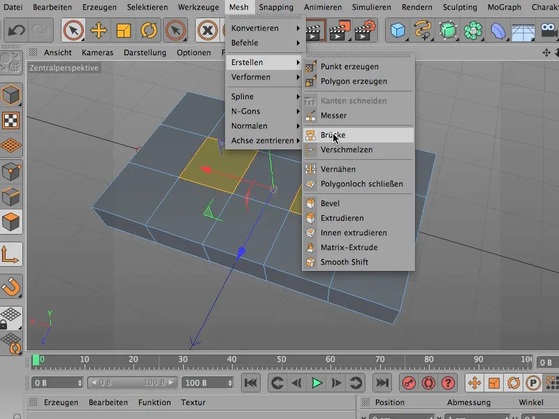Expand the N-Gons submenu

[264, 111]
